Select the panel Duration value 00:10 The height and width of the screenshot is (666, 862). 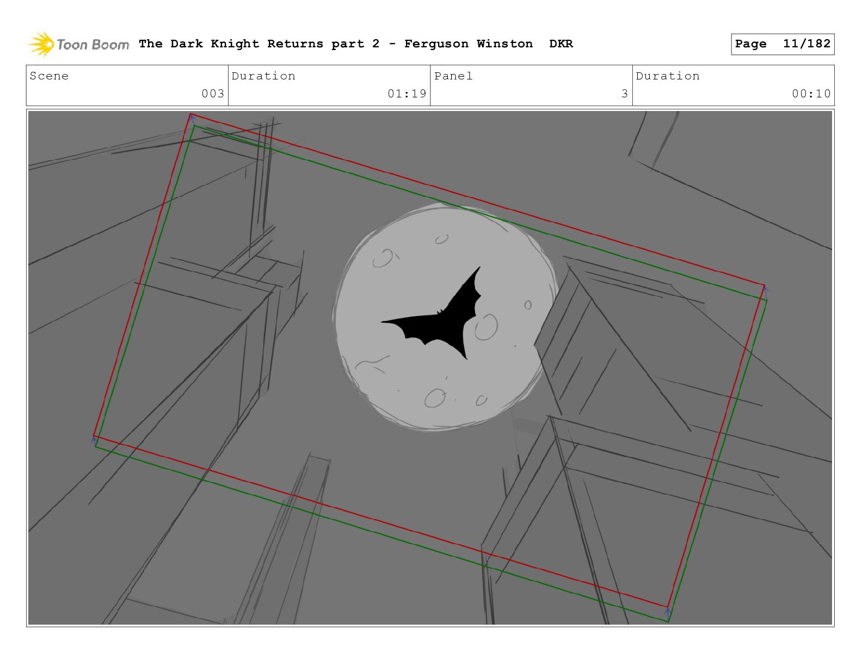(811, 94)
